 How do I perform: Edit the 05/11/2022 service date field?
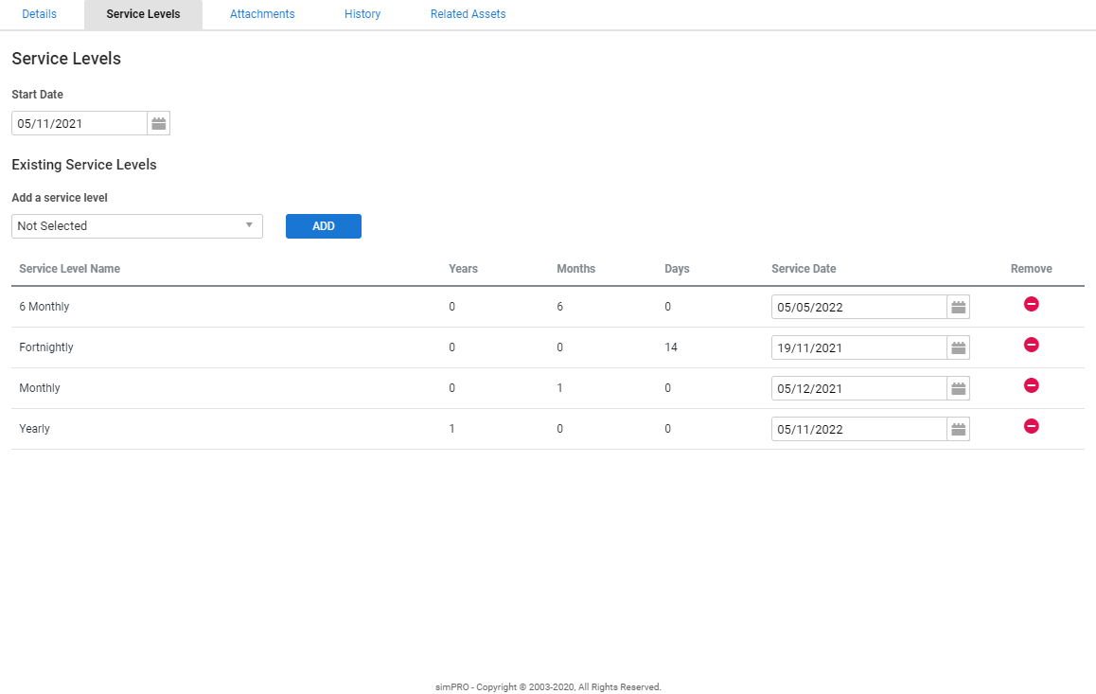[859, 429]
